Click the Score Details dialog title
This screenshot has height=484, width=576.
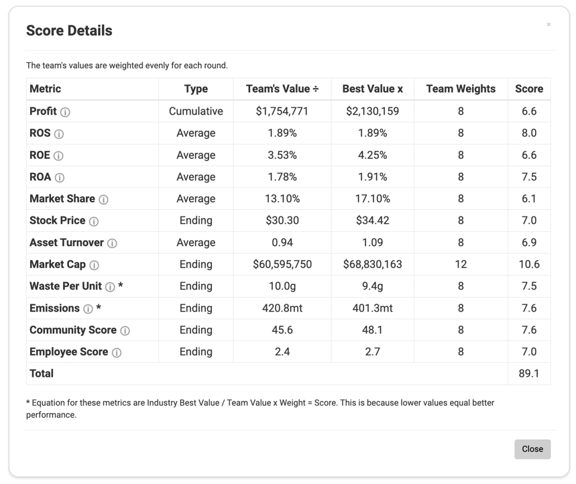(69, 31)
